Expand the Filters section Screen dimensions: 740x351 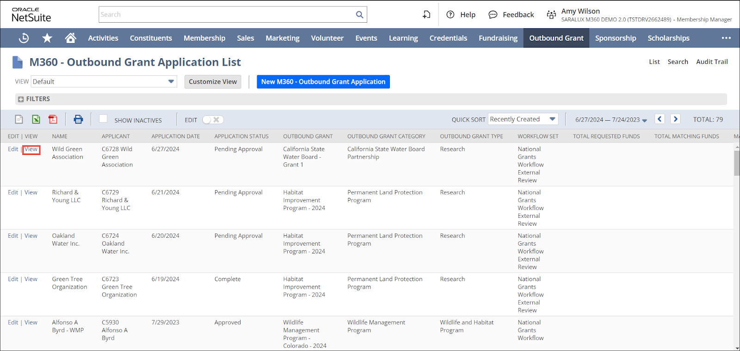click(21, 99)
